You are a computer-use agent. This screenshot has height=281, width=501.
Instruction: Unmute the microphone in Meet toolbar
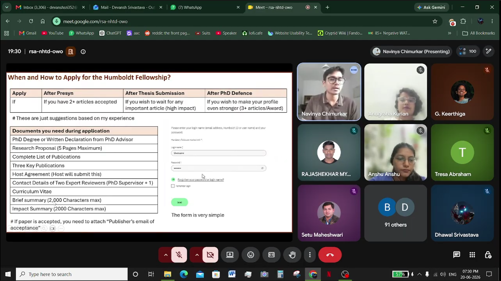[x=179, y=255]
